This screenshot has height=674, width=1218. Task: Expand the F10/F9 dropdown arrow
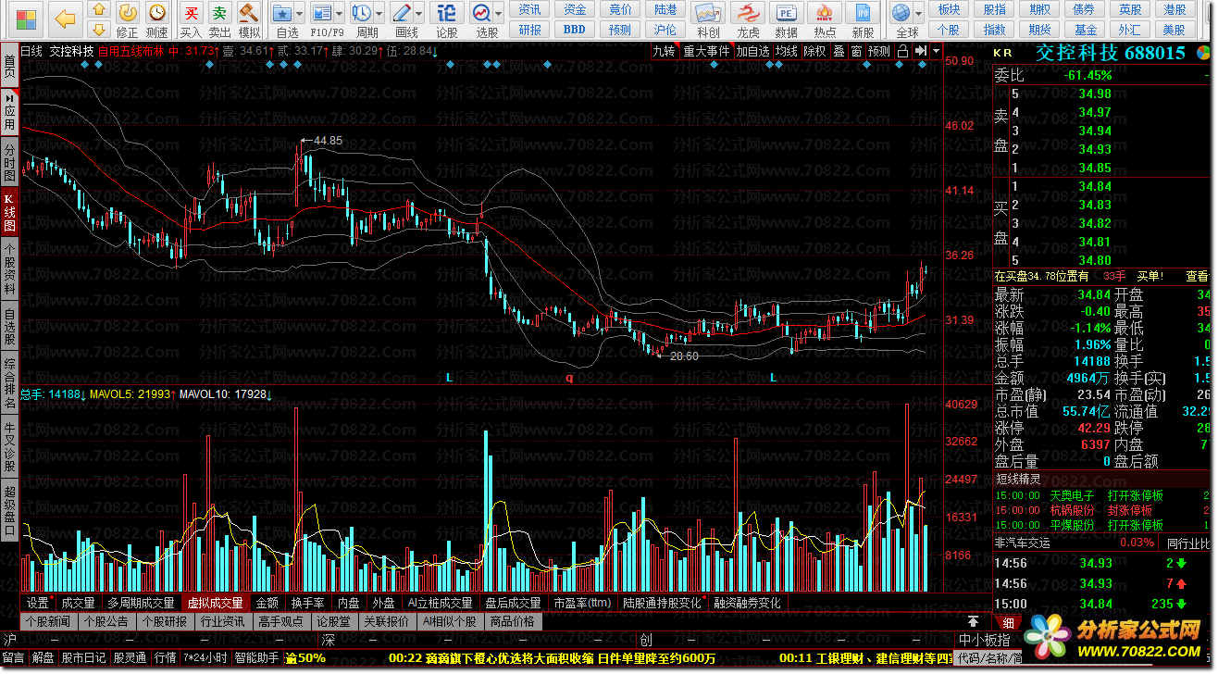tap(340, 14)
